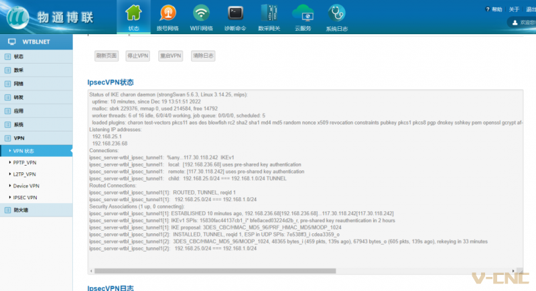Click the list icon next to 防火墙 in sidebar

point(7,210)
